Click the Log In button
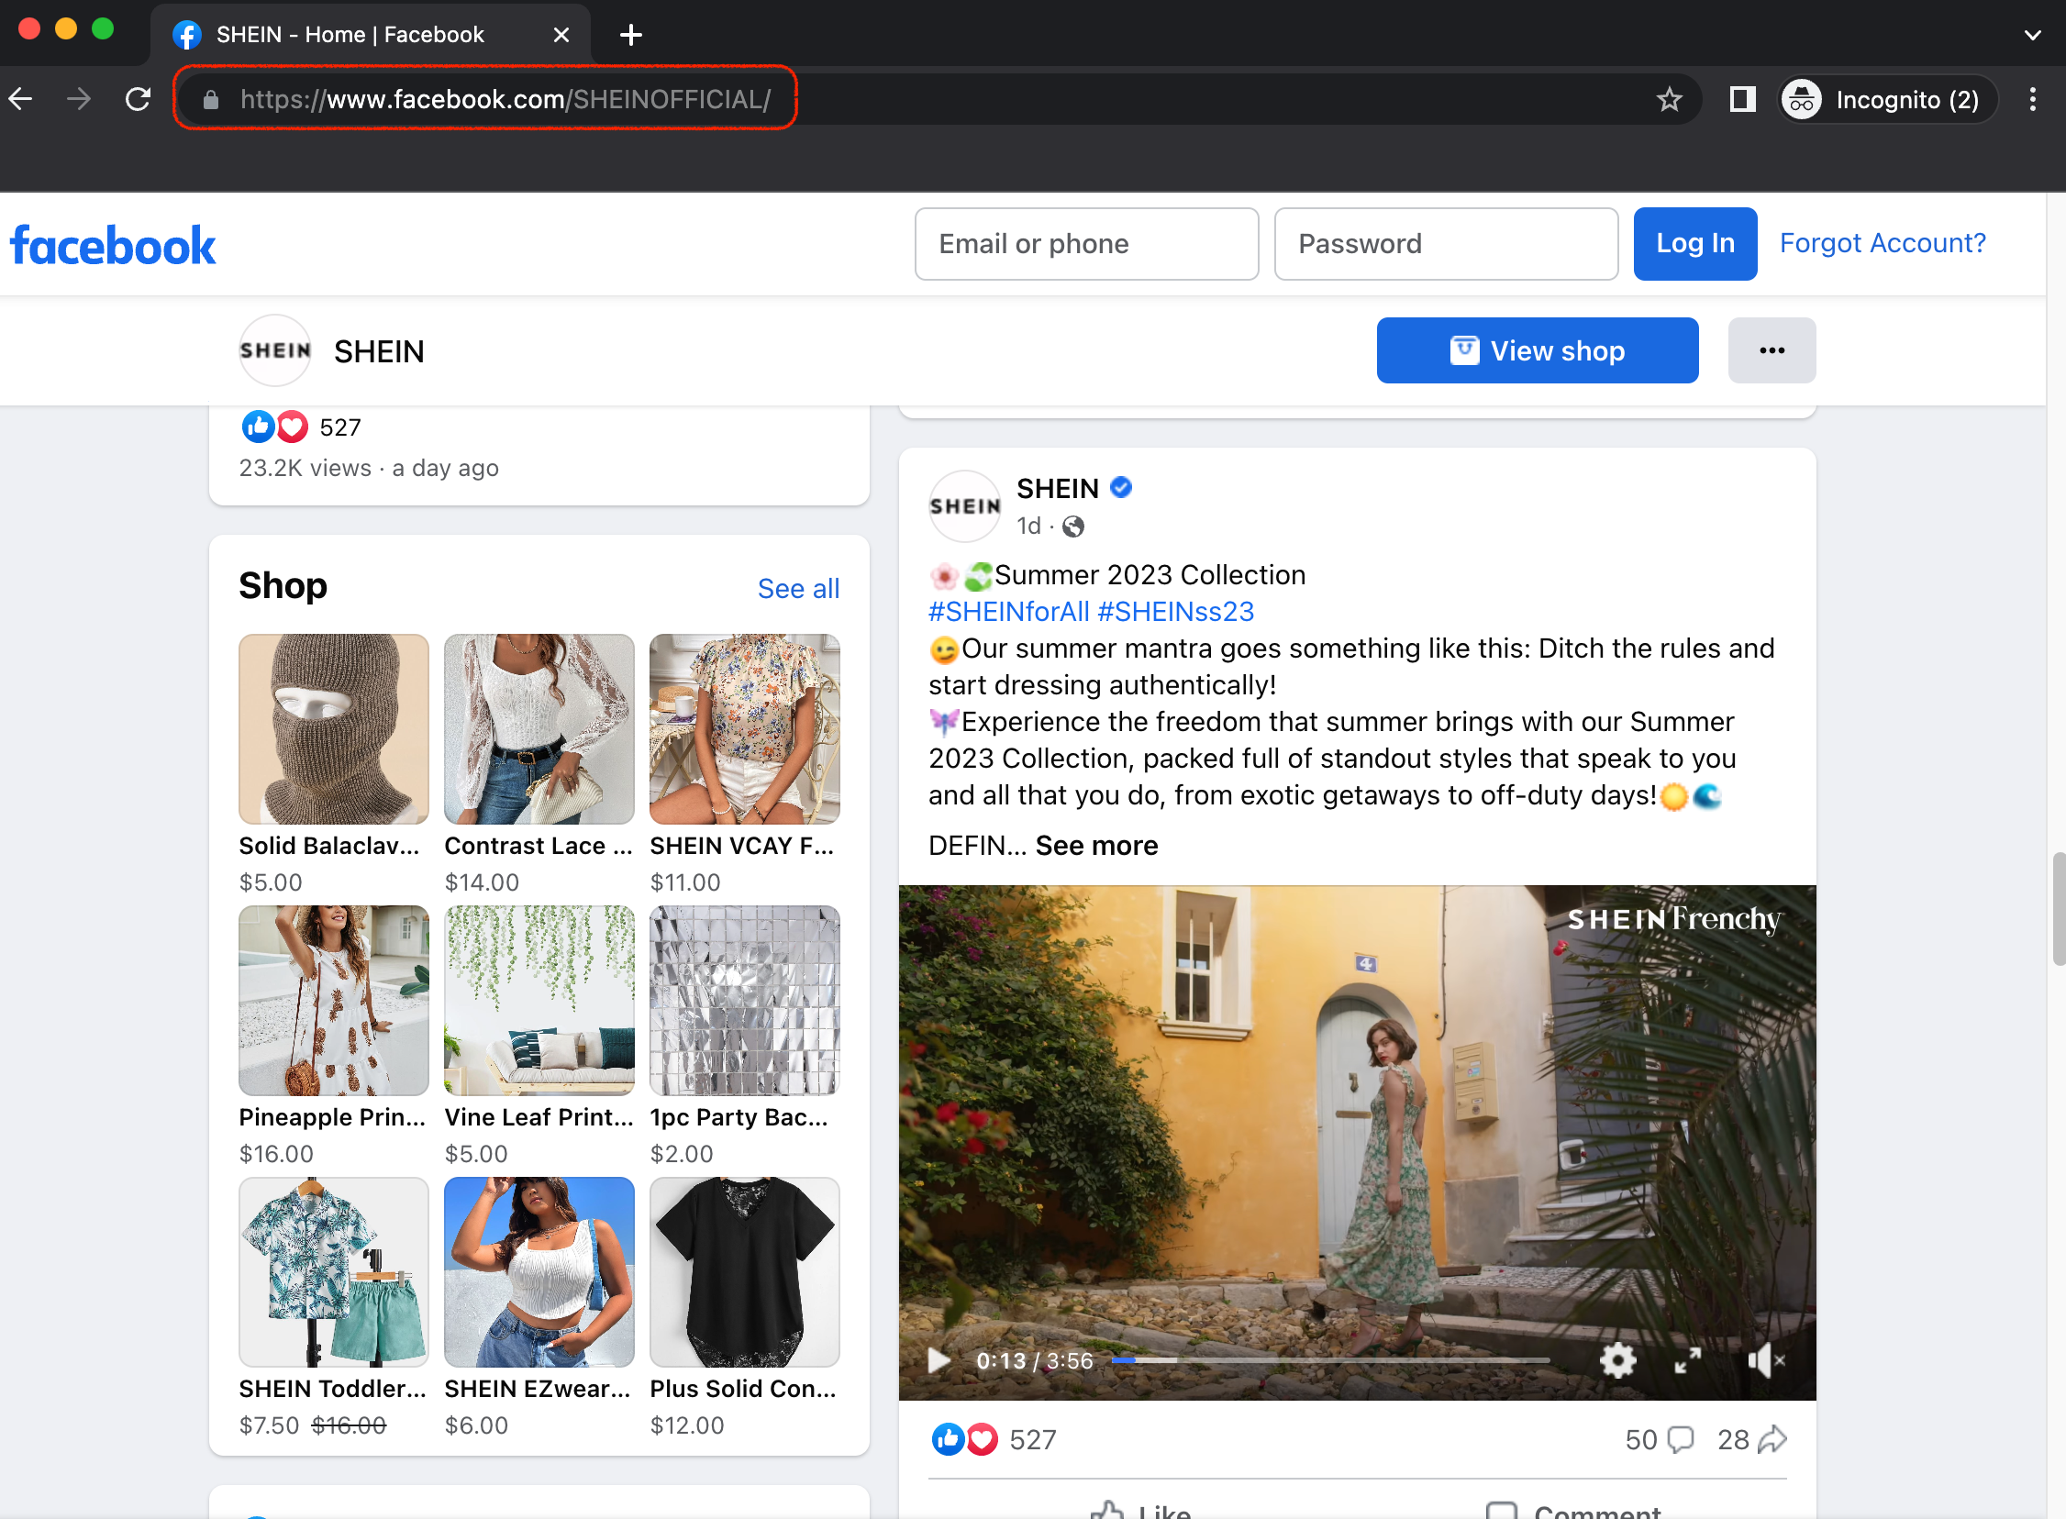This screenshot has height=1519, width=2066. click(x=1694, y=244)
